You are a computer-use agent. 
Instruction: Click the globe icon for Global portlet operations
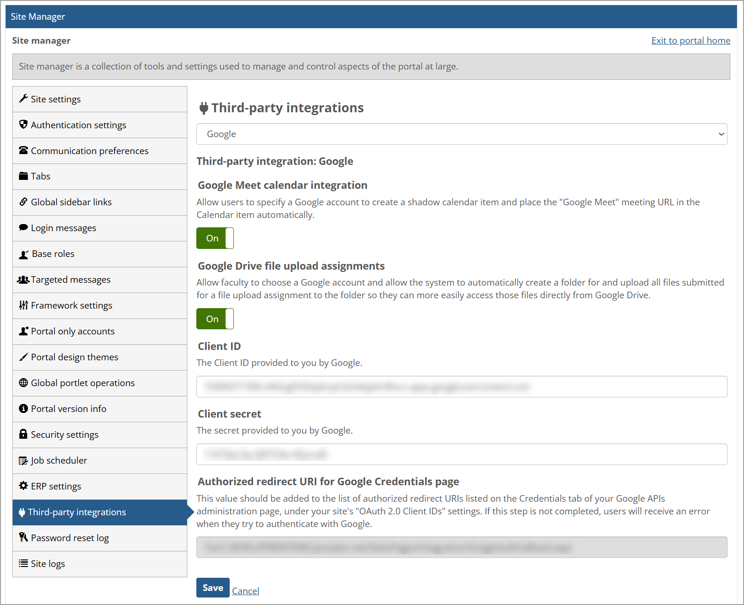point(23,383)
